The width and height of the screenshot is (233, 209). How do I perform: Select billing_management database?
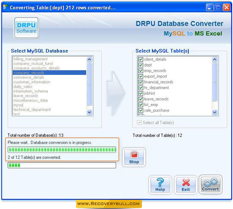click(49, 59)
